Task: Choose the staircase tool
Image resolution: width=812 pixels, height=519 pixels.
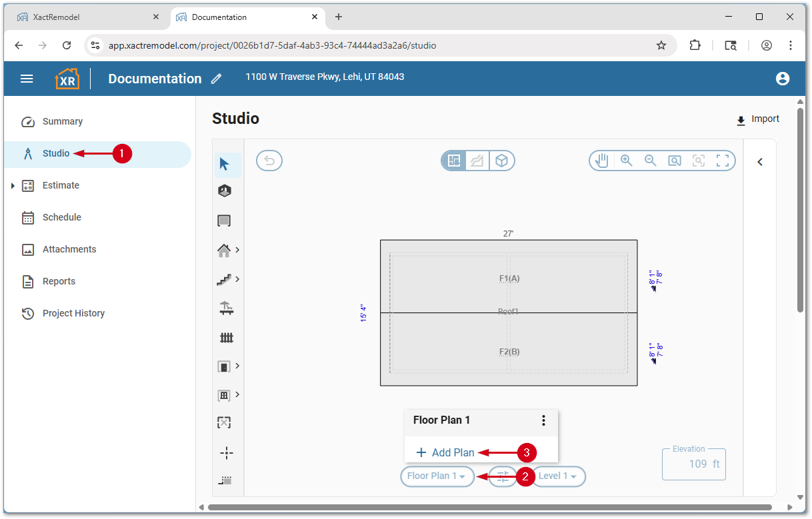Action: click(225, 280)
